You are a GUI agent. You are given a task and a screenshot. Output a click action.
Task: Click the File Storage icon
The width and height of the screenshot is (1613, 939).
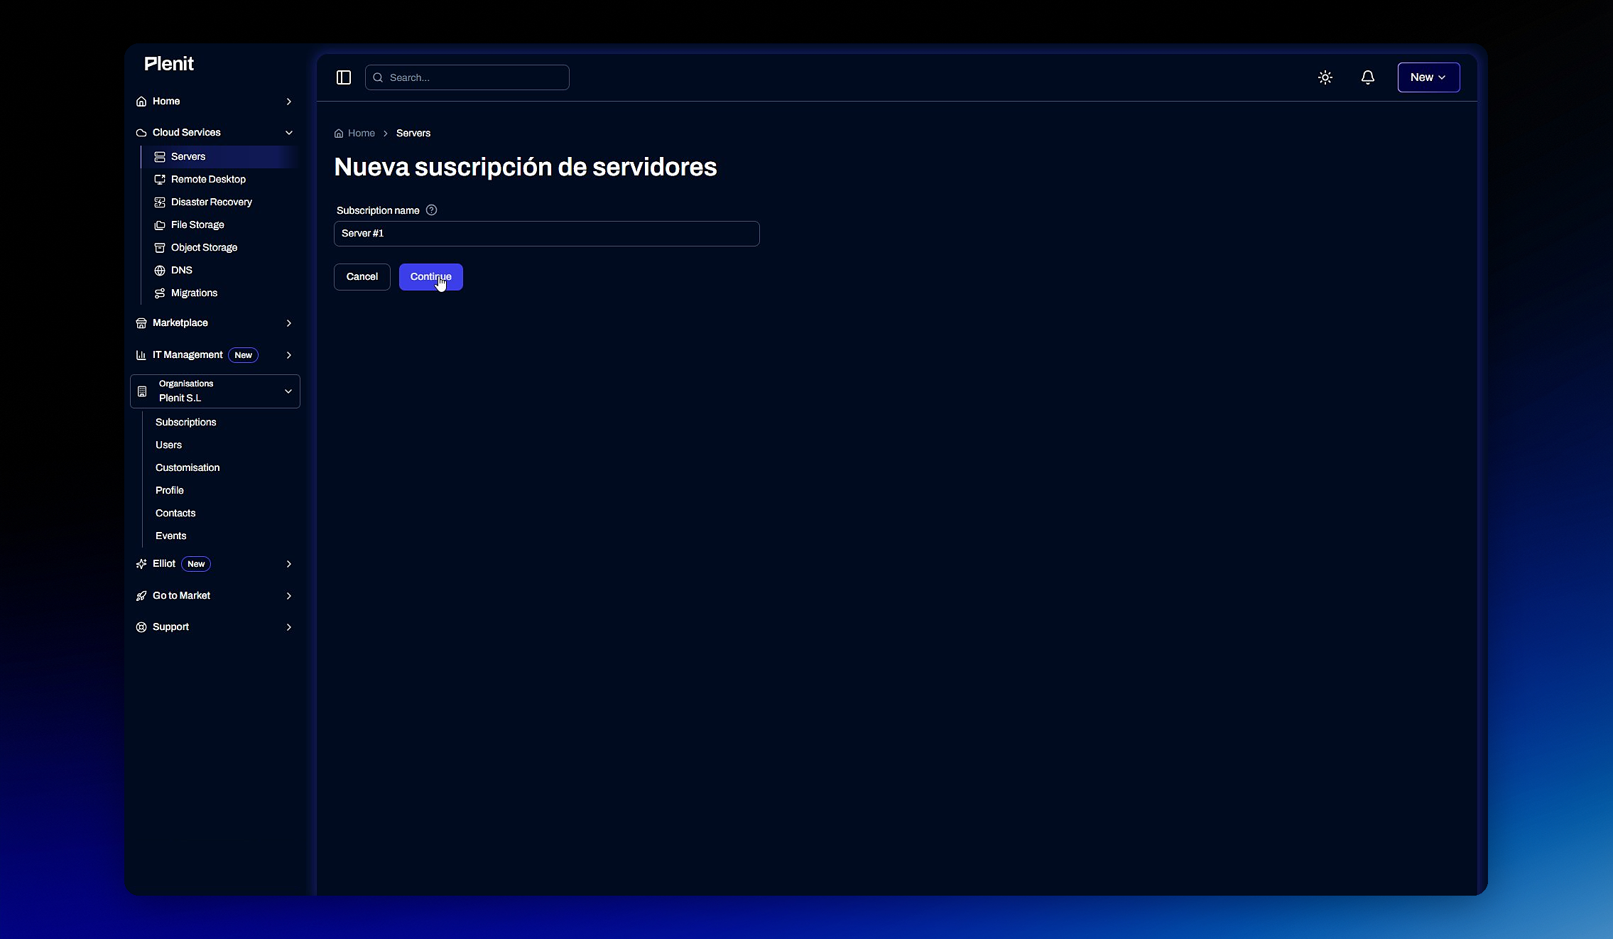pos(160,225)
